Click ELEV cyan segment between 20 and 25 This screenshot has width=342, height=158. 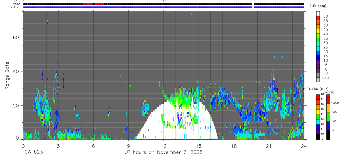click(x=318, y=49)
